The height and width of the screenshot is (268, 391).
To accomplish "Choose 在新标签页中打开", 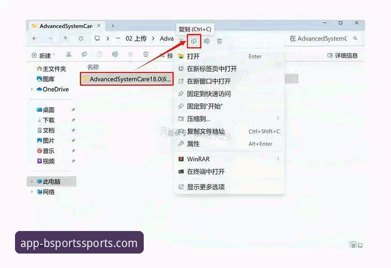I will (x=228, y=69).
